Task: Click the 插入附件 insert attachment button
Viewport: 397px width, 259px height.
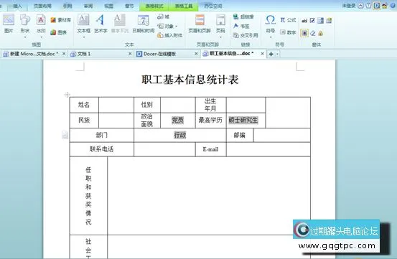Action: coord(169,35)
